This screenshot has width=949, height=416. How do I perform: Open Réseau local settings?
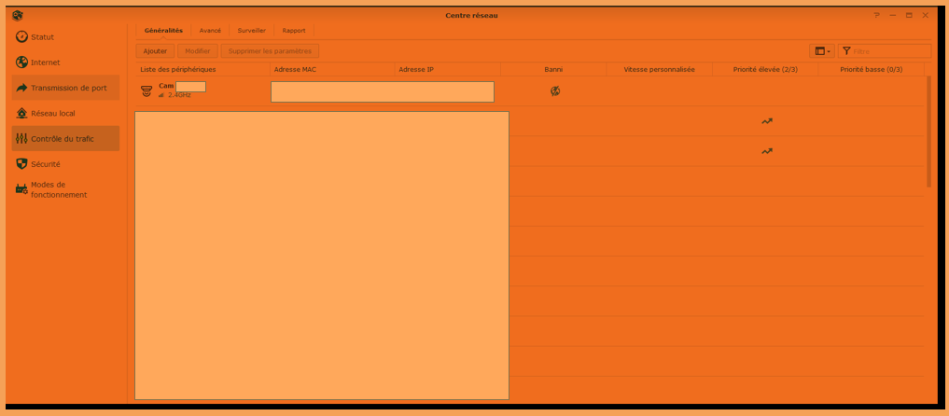[65, 113]
